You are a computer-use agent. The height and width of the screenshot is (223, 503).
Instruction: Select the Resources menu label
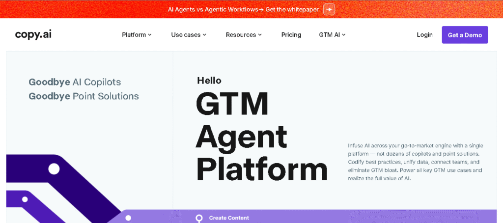pyautogui.click(x=241, y=35)
